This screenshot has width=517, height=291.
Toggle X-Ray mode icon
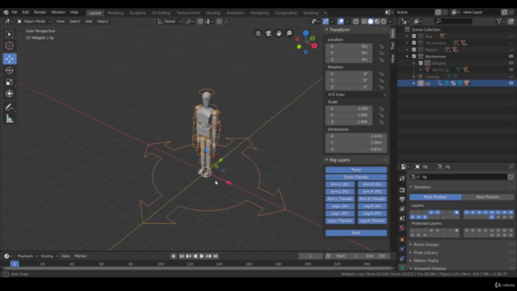(x=355, y=22)
